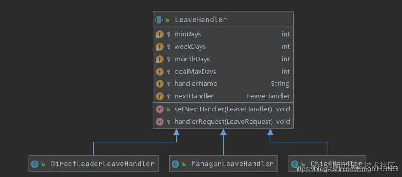Click the public lock icon of DirectLeaderLeaveHandler
Viewport: 402px width, 177px height.
pos(43,164)
